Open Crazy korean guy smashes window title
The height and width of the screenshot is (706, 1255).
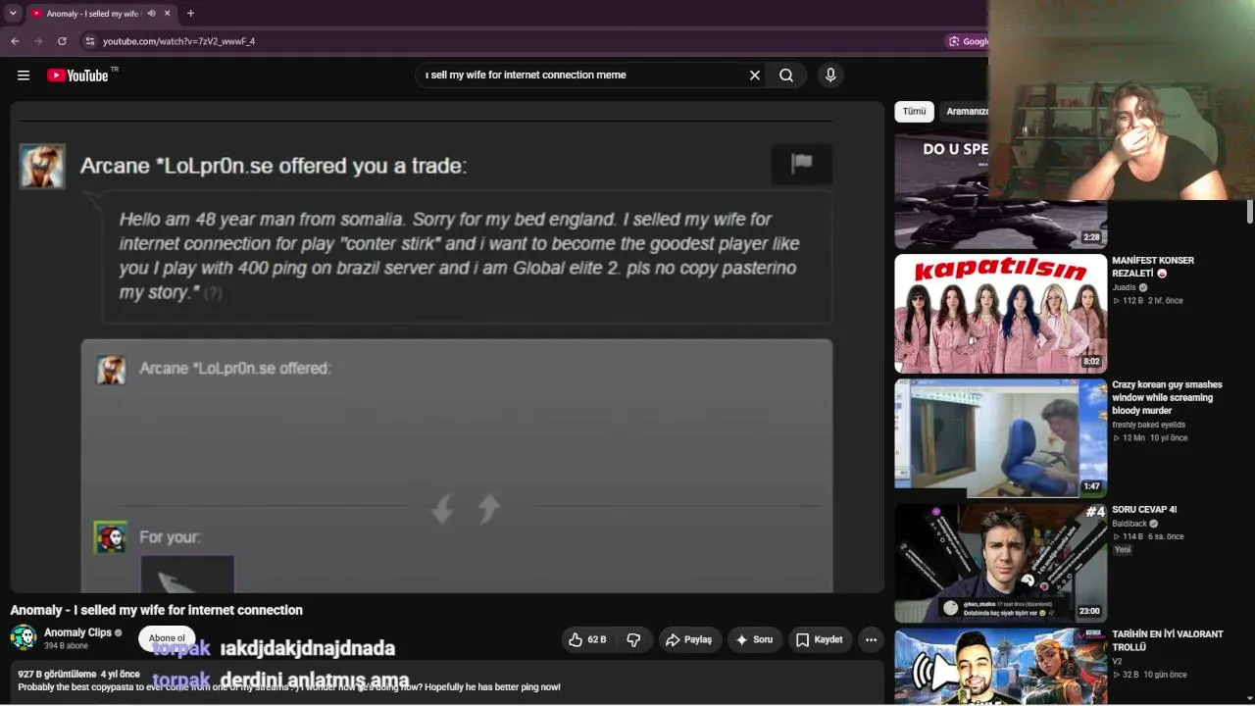[1167, 398]
